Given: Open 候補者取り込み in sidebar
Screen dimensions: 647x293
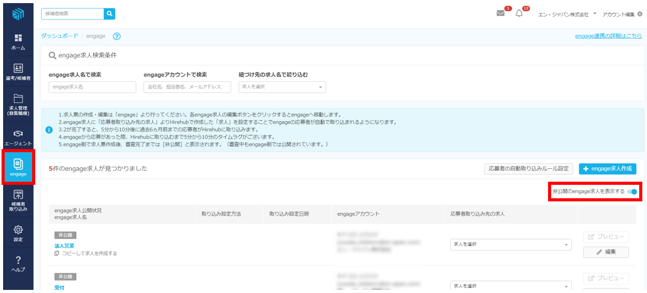Looking at the screenshot, I should pos(18,200).
